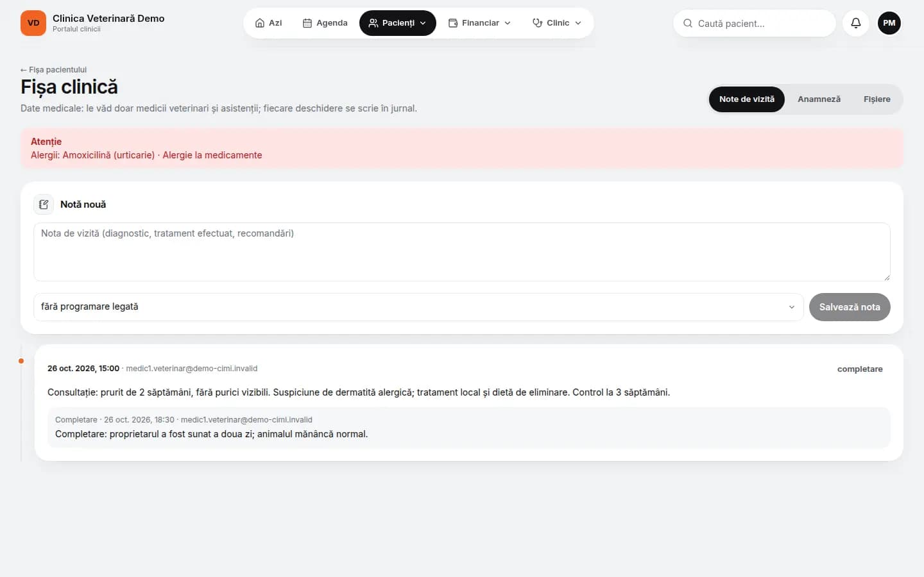Click the 26 oct. 2026, 15:00 timestamp
The image size is (924, 577).
[83, 369]
